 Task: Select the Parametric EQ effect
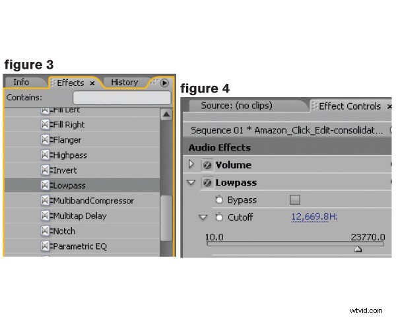click(82, 246)
